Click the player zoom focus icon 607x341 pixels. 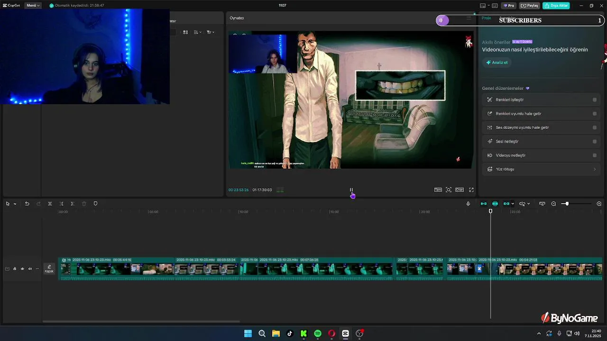(449, 190)
